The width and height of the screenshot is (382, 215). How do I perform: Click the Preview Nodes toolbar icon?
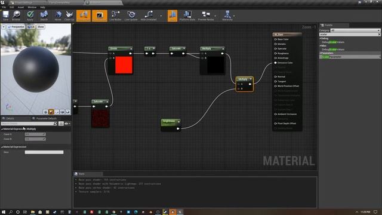coord(206,16)
